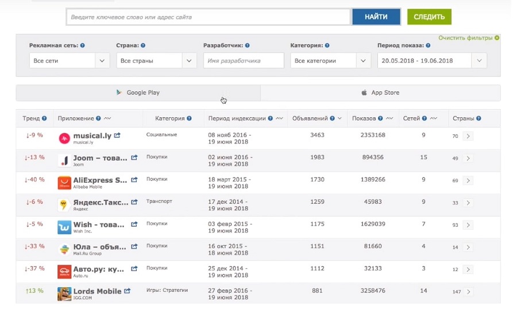
Task: Click the musical.ly app icon
Action: click(x=64, y=138)
